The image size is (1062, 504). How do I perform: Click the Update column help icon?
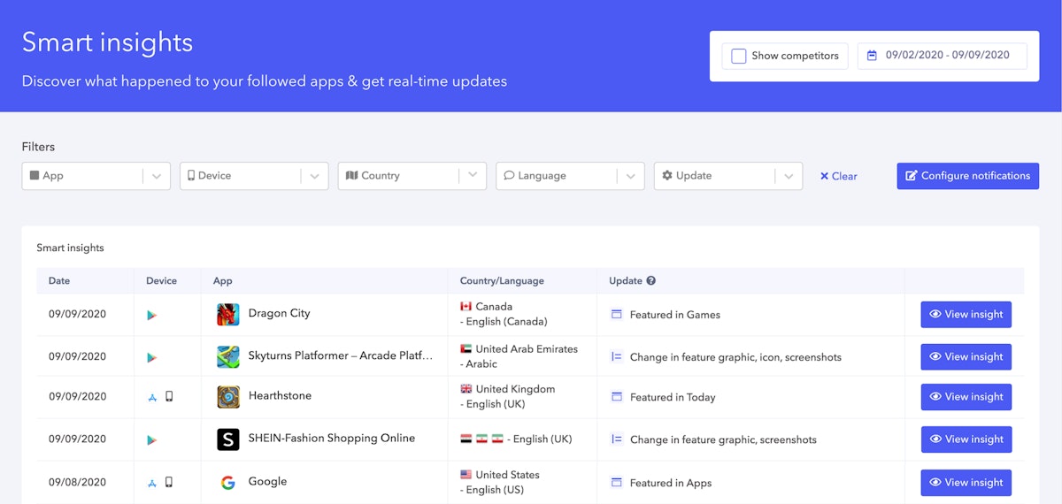(x=651, y=281)
